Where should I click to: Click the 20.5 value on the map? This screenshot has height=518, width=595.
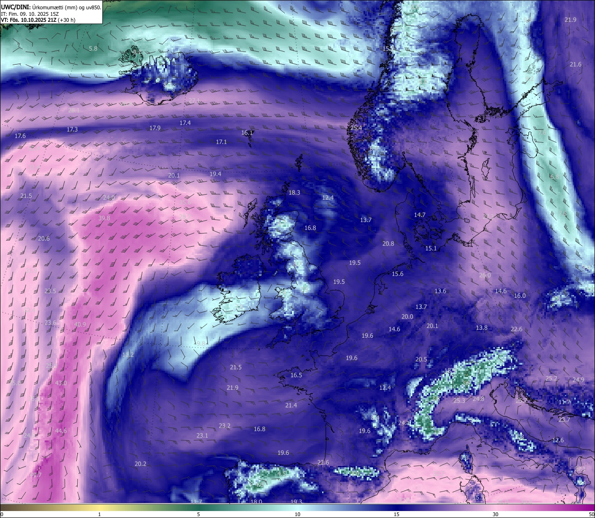click(421, 359)
